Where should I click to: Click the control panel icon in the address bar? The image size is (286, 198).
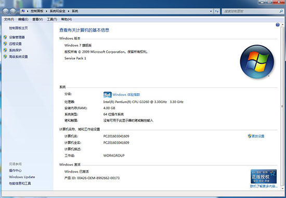click(23, 11)
